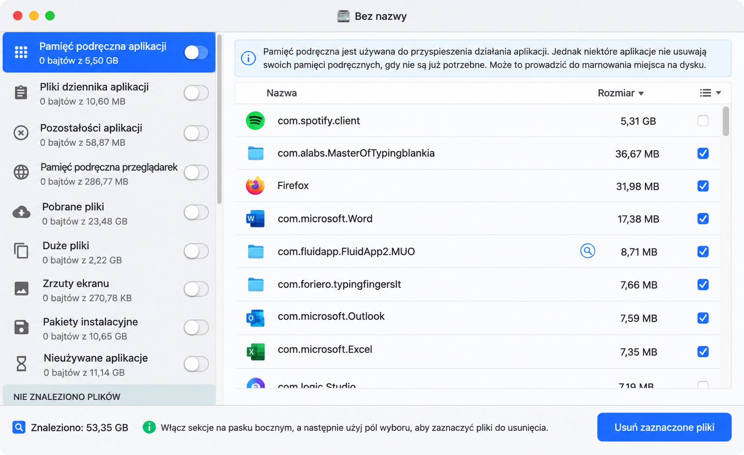Click the hourglass icon for Nieużywane aplikacje
Image resolution: width=744 pixels, height=455 pixels.
pos(21,364)
